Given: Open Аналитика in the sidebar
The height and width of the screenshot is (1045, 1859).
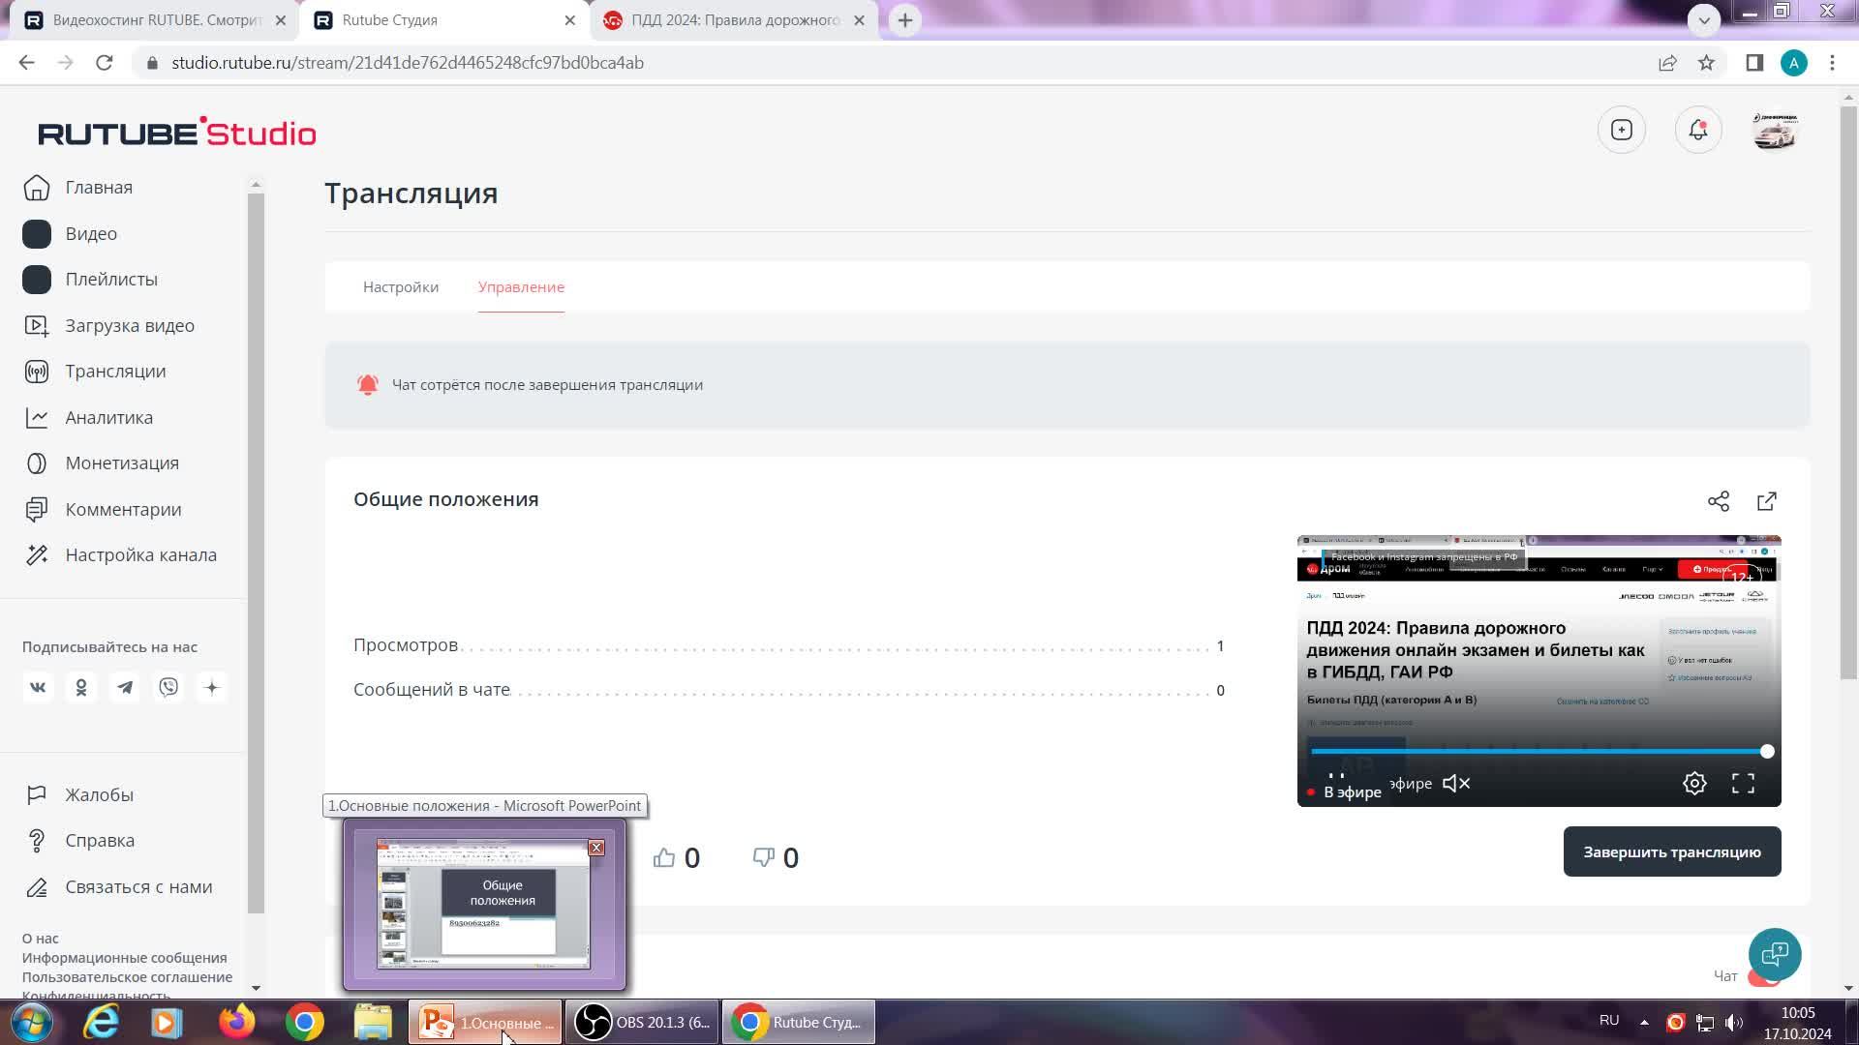Looking at the screenshot, I should (x=108, y=418).
